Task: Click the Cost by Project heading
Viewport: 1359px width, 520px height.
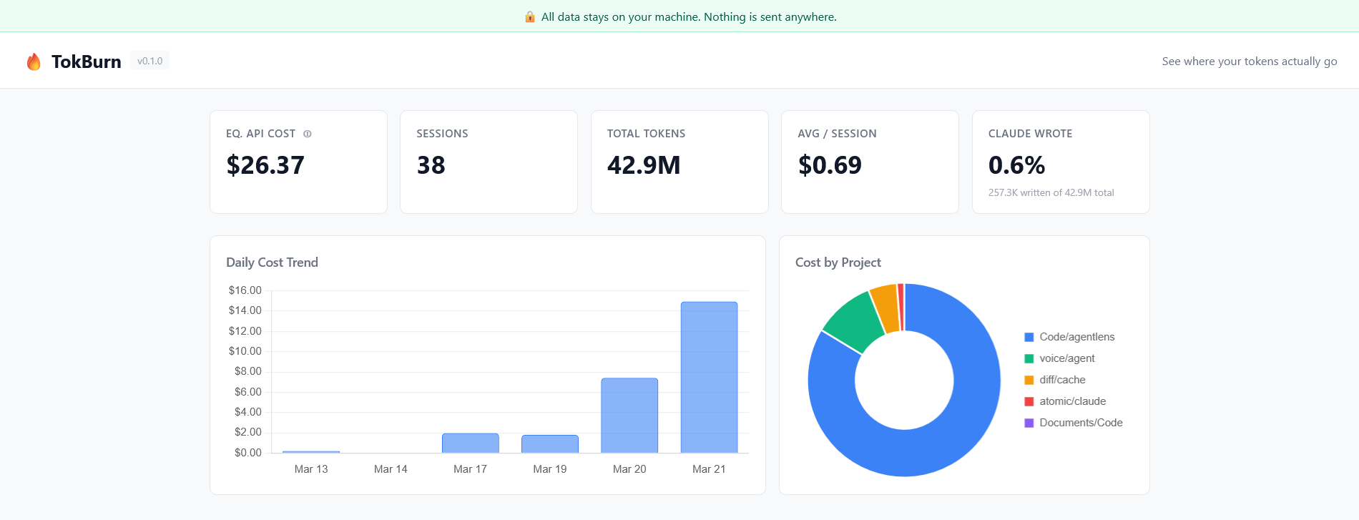Action: pyautogui.click(x=838, y=263)
